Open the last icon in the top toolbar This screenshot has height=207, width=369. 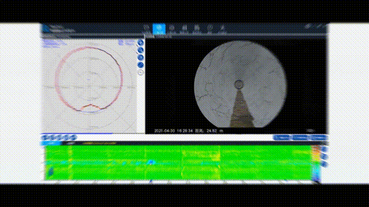[222, 29]
